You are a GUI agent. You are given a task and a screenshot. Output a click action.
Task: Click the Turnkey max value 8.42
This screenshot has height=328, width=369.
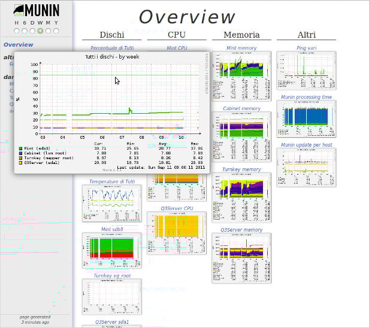198,158
